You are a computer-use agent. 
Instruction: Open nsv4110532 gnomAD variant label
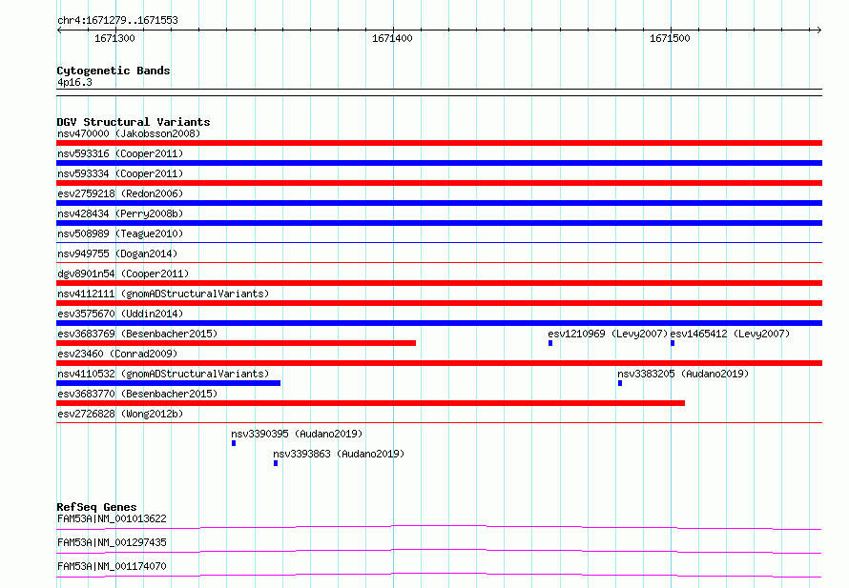pos(163,374)
